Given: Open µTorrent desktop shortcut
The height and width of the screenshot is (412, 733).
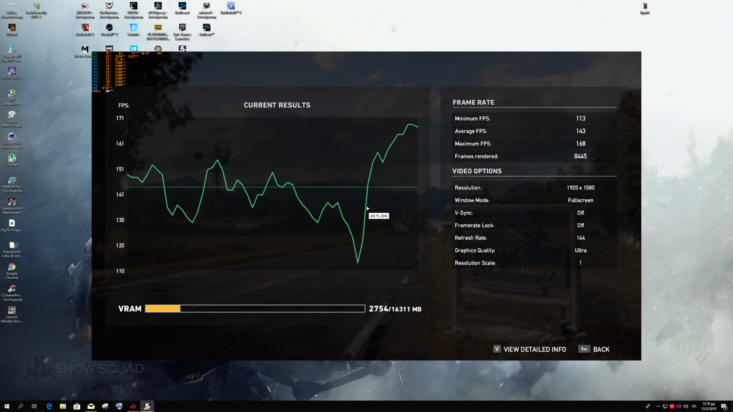Looking at the screenshot, I should click(11, 160).
